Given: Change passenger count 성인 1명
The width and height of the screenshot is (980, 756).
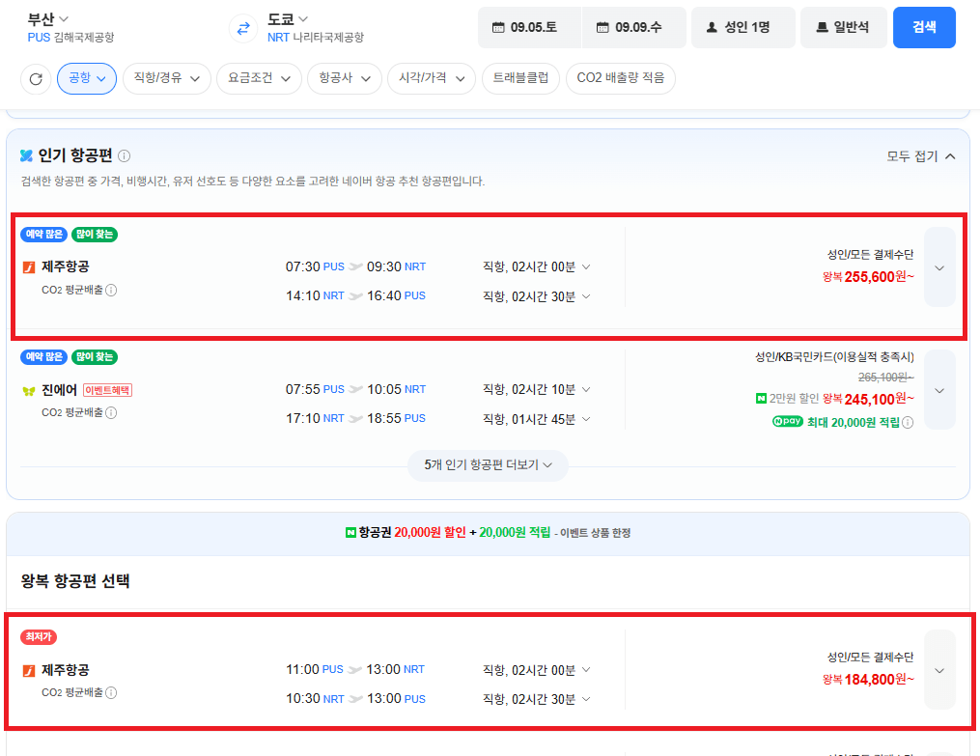Looking at the screenshot, I should tap(743, 27).
